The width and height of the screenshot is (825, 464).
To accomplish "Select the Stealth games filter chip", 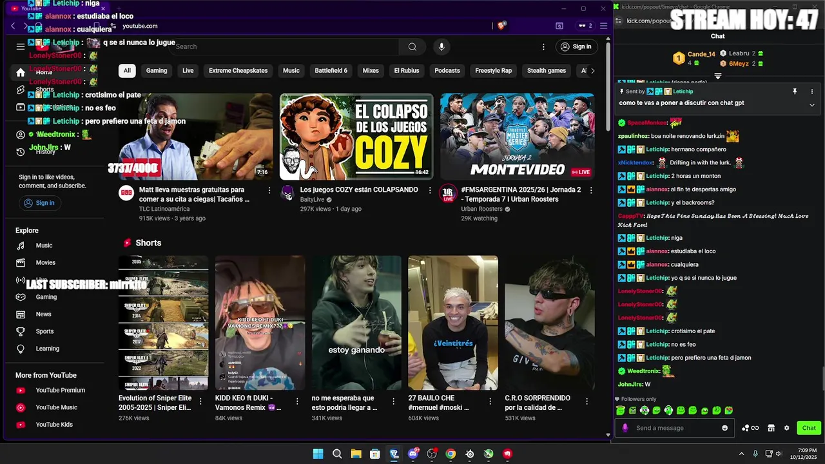I will 547,70.
